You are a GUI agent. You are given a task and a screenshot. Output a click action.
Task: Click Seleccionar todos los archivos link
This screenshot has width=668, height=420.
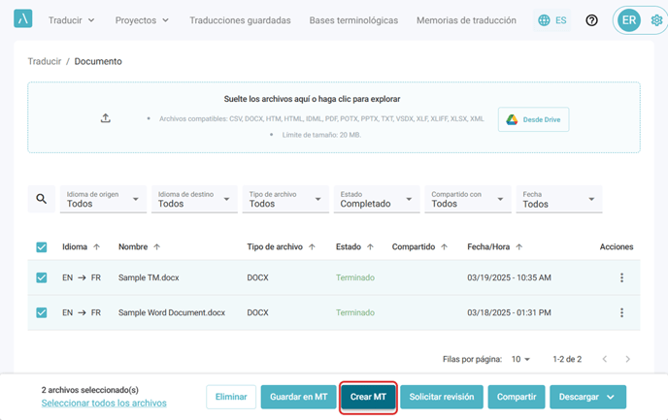(104, 403)
